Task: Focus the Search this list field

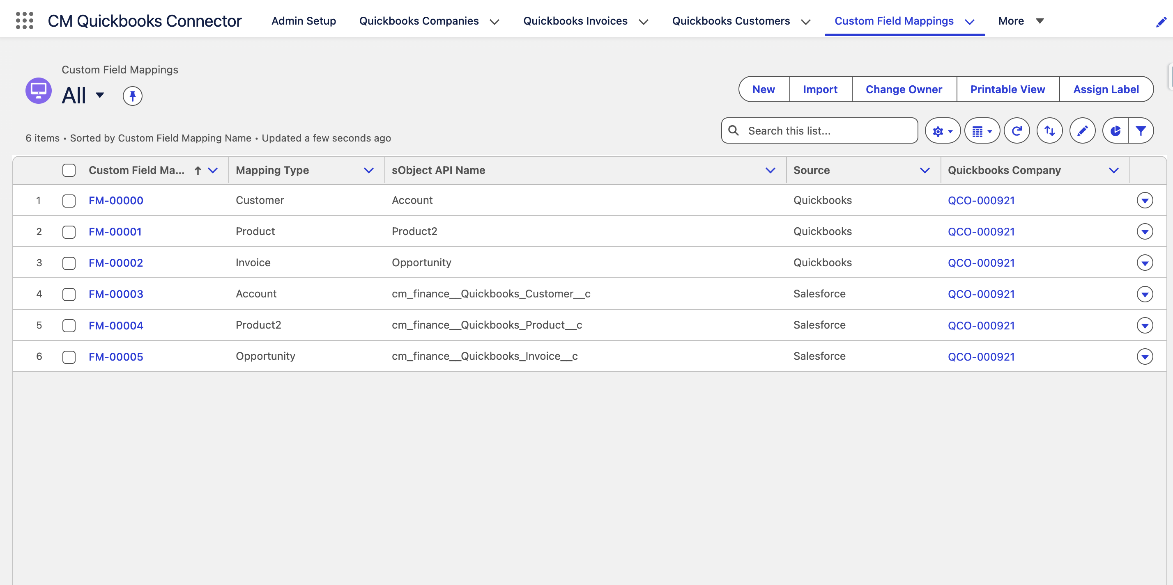Action: point(820,130)
